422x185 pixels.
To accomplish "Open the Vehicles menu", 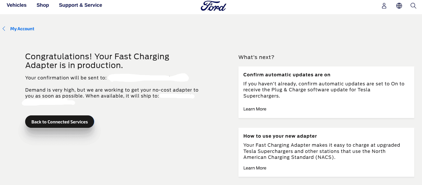I will 17,5.
